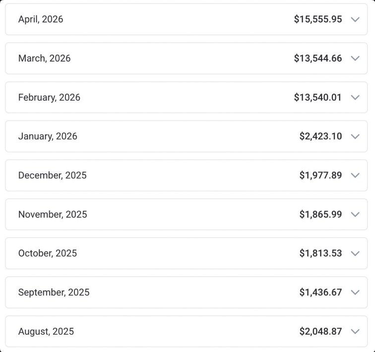Click the $13,544.66 March amount
Viewport: 375px width, 352px height.
coord(318,59)
